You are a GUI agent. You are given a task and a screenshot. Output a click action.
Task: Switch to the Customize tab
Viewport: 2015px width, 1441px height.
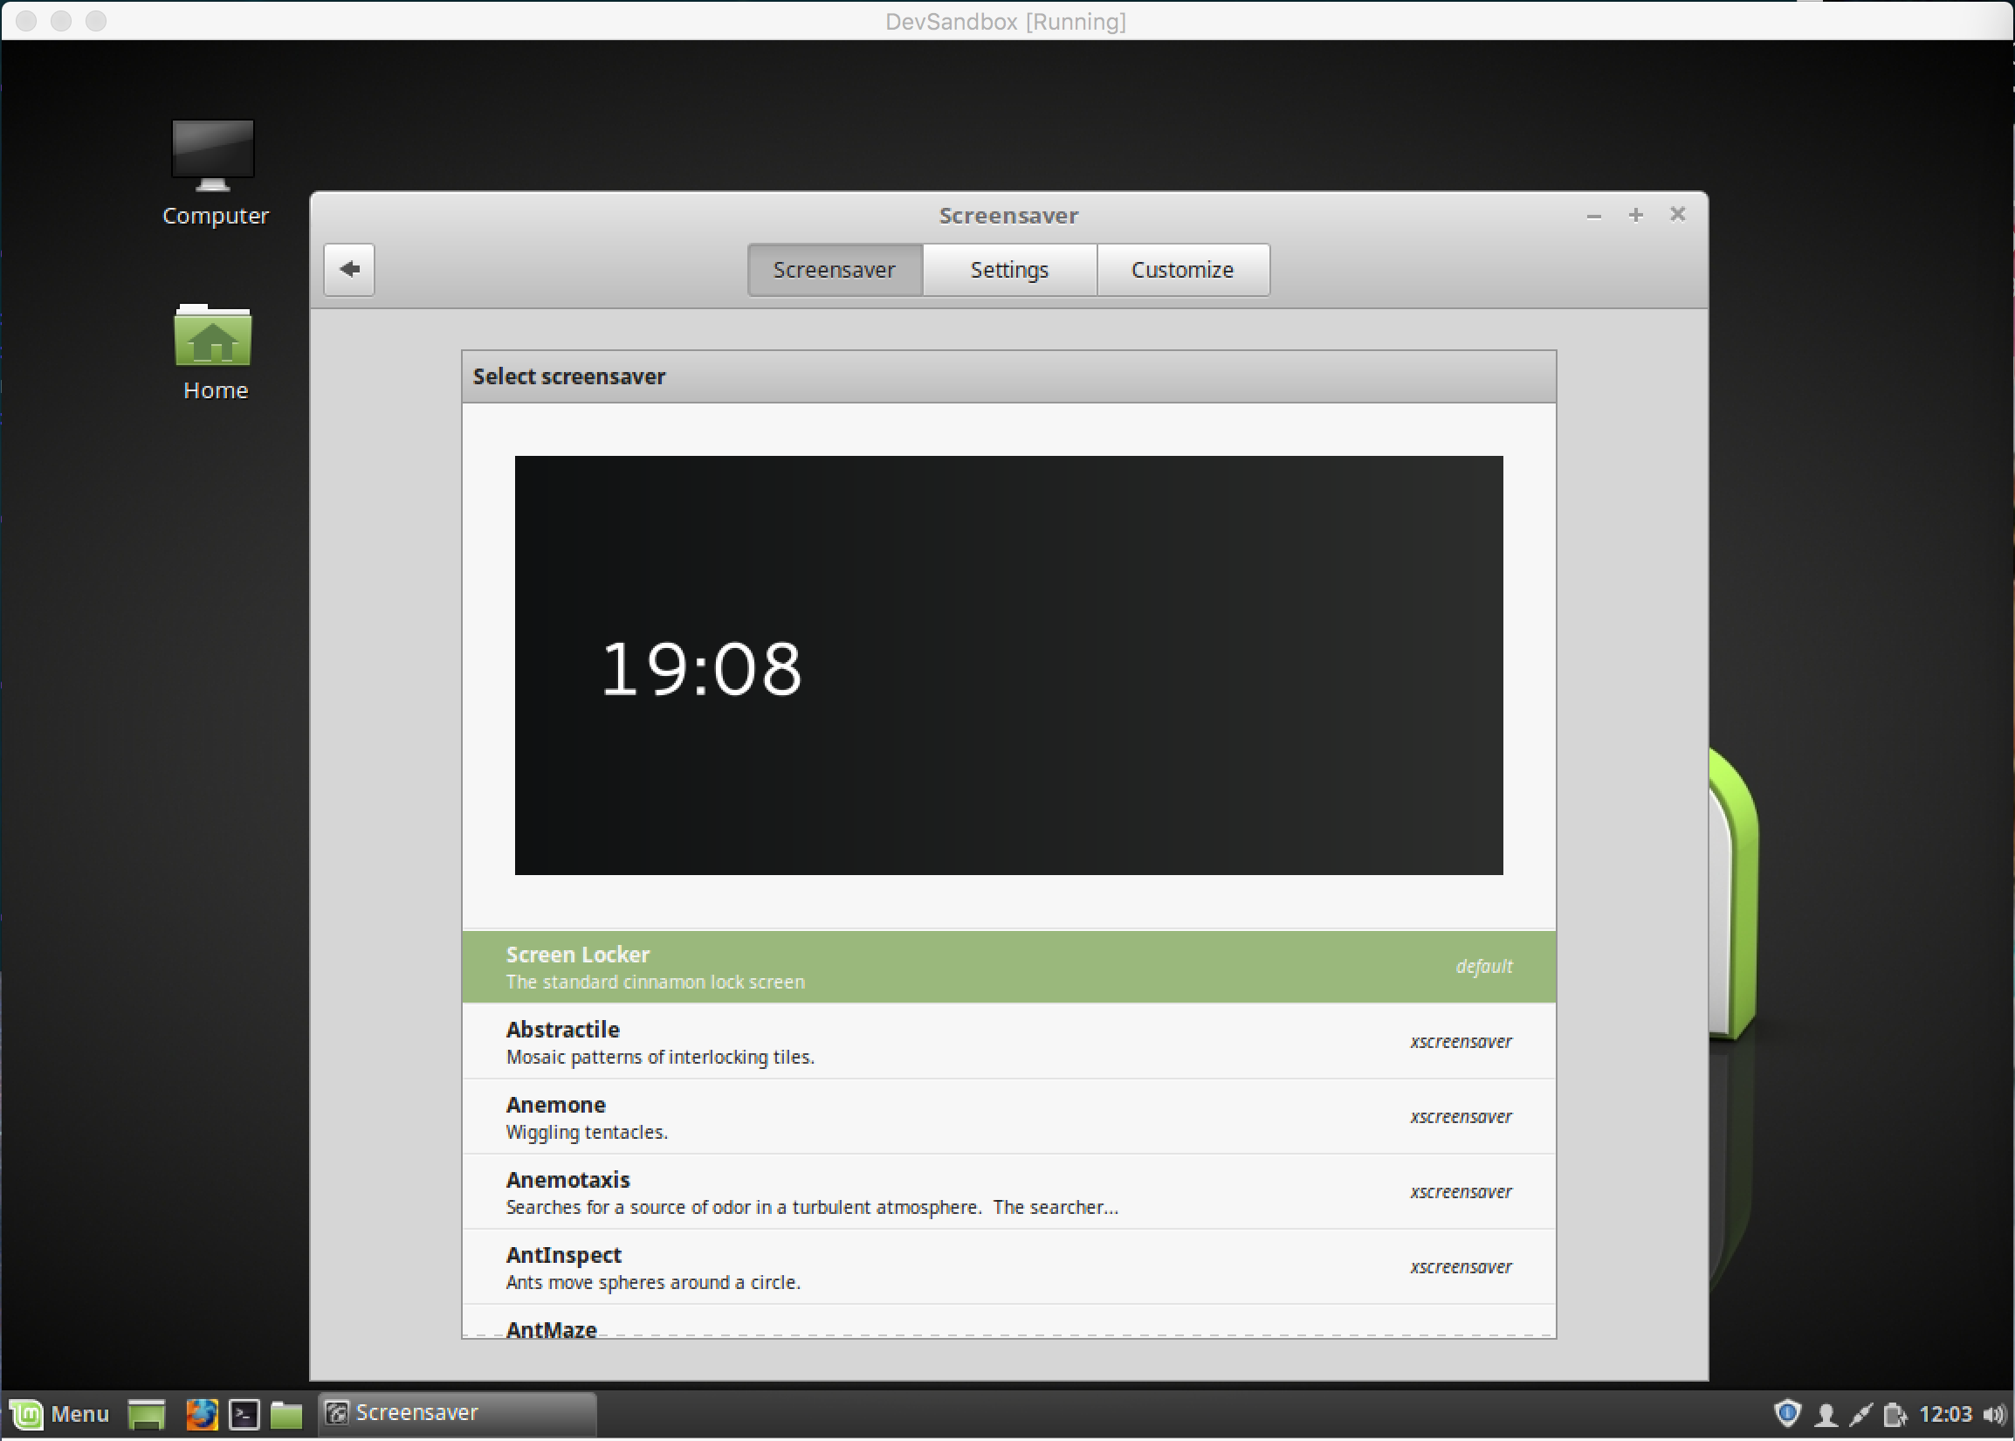coord(1183,270)
